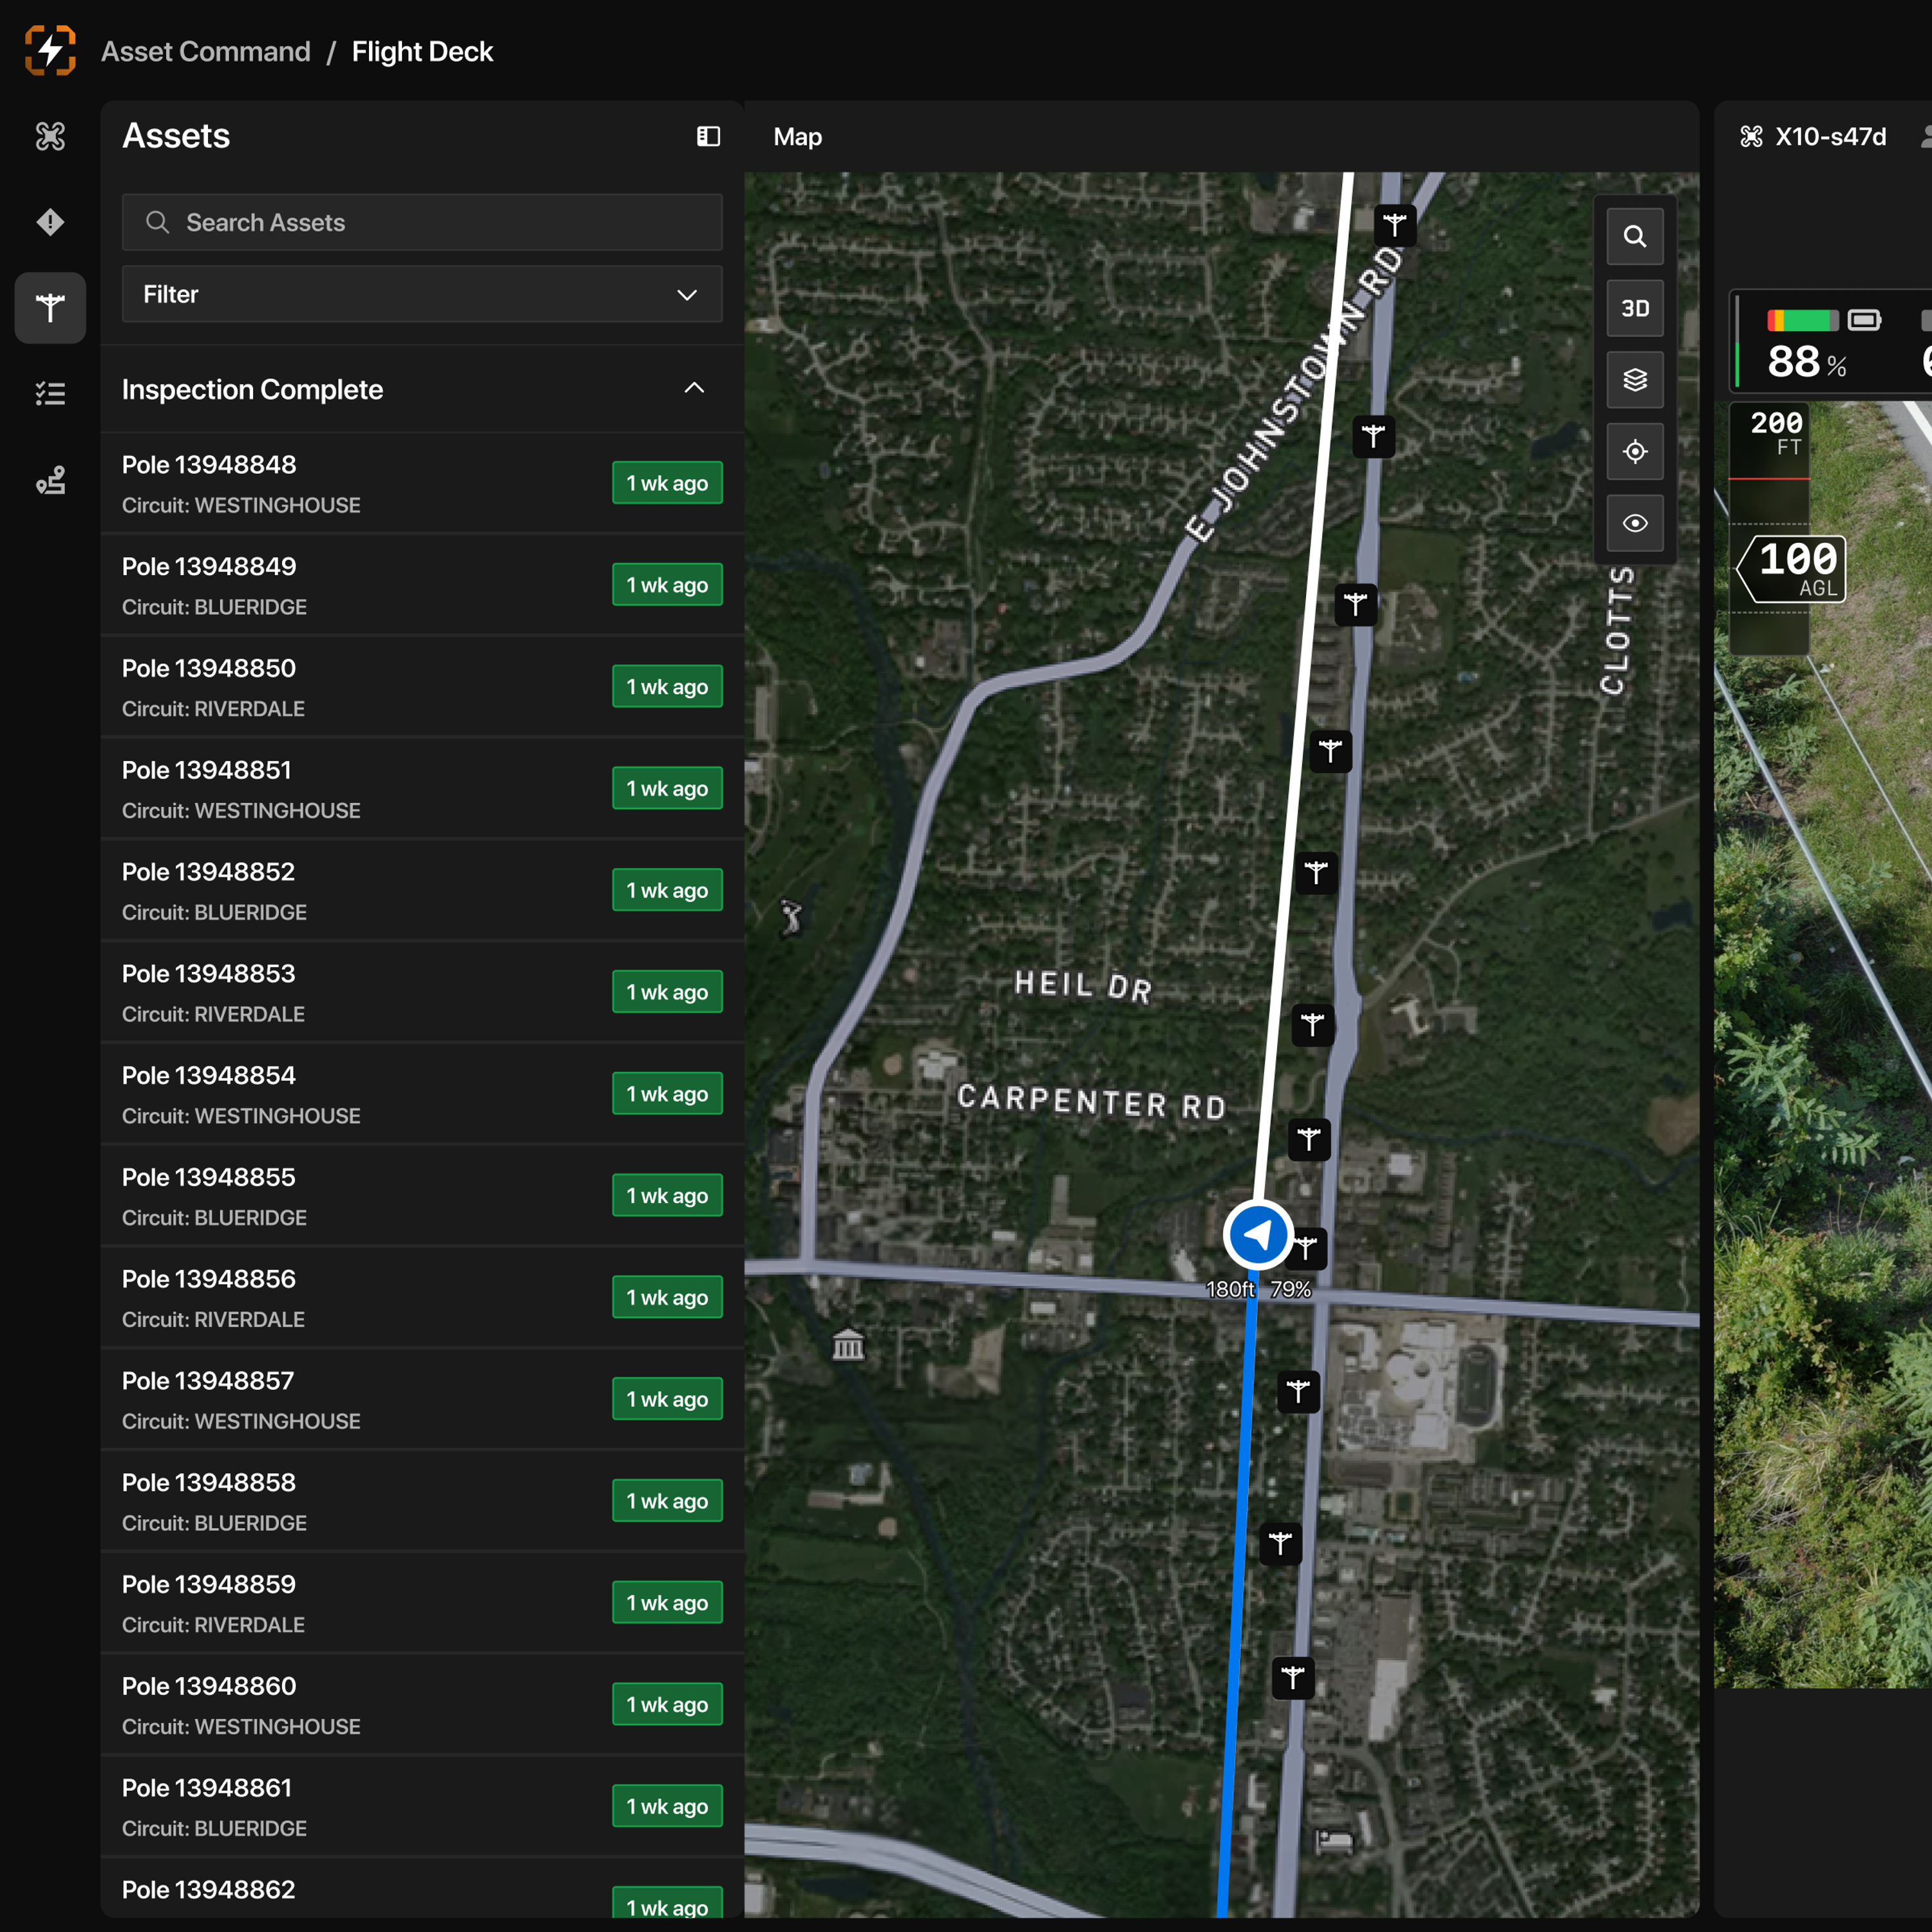Select Pole 13948850 row
This screenshot has height=1932, width=1932.
pyautogui.click(x=422, y=687)
